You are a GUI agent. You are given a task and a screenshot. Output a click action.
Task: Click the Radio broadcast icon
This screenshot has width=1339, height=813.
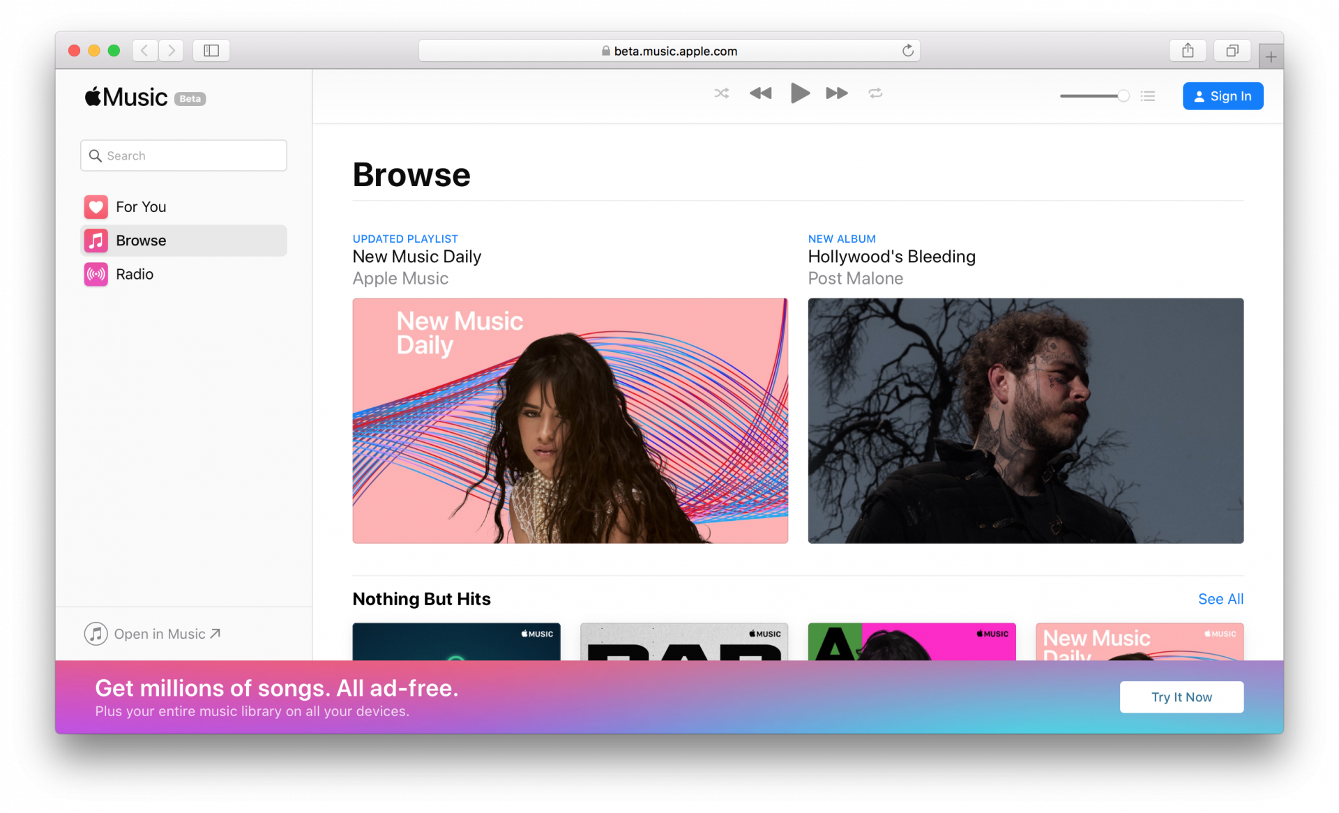click(x=96, y=274)
